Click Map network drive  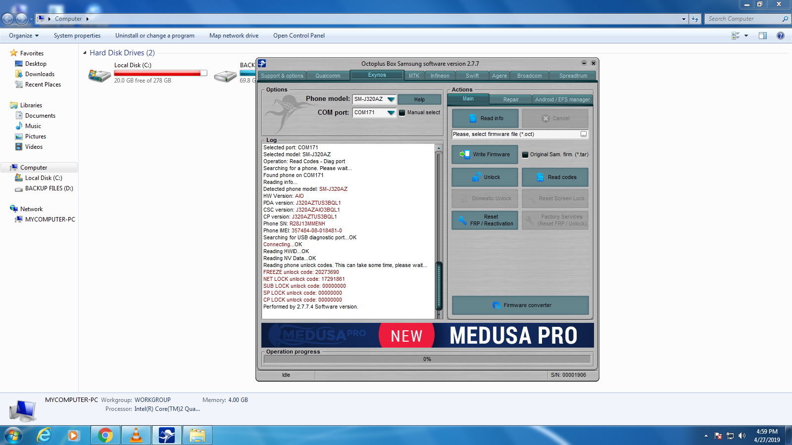pyautogui.click(x=234, y=36)
